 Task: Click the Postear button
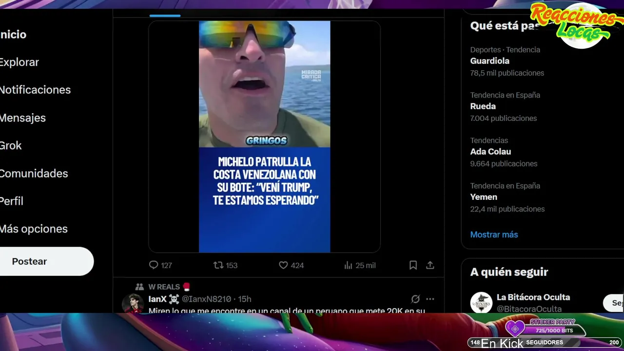pos(46,261)
